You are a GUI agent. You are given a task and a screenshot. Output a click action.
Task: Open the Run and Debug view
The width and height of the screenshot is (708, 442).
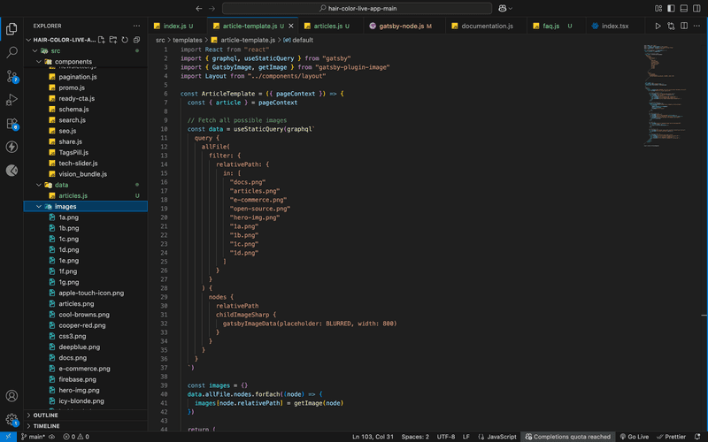[12, 100]
